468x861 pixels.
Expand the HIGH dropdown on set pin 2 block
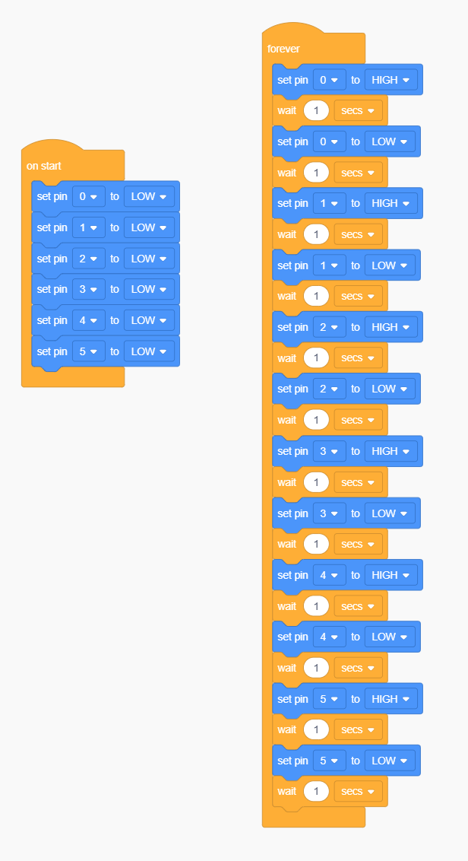(x=391, y=327)
